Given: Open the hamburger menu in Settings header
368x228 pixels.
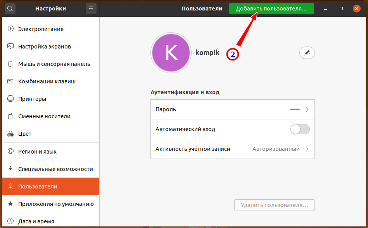Looking at the screenshot, I should [x=91, y=9].
